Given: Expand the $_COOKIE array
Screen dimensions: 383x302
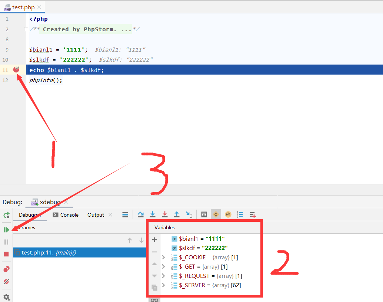Looking at the screenshot, I should pyautogui.click(x=164, y=257).
